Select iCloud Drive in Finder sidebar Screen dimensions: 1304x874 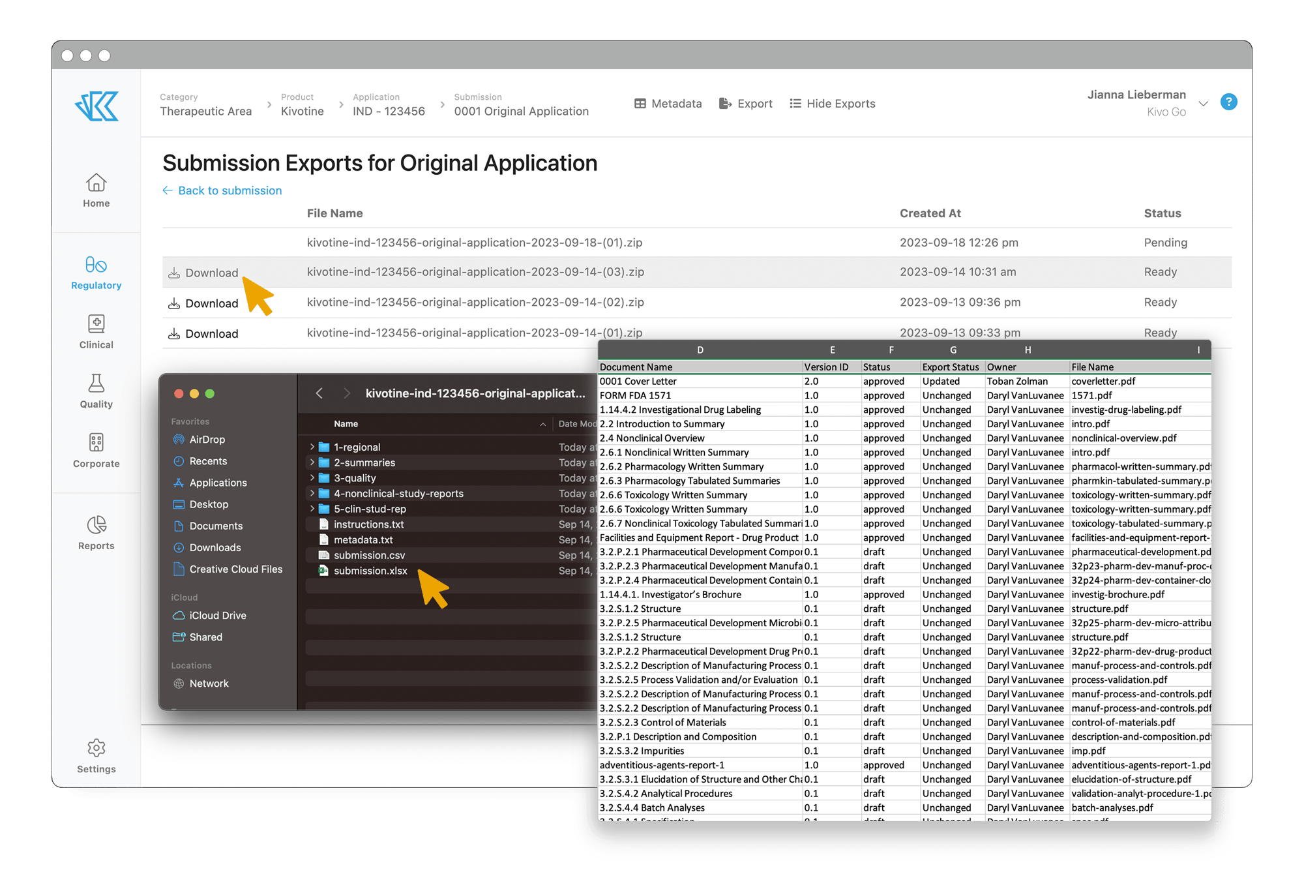tap(209, 616)
